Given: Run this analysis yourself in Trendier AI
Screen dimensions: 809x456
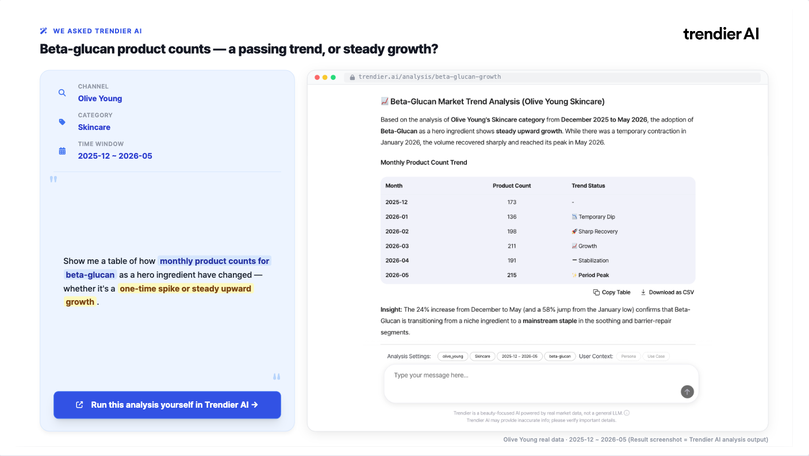Looking at the screenshot, I should pos(167,405).
